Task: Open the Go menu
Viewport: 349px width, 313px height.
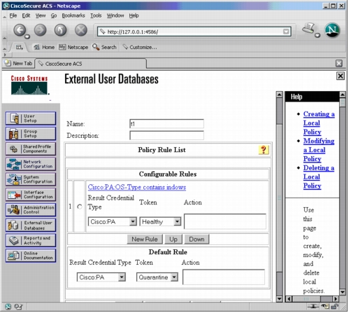Action: (54, 15)
